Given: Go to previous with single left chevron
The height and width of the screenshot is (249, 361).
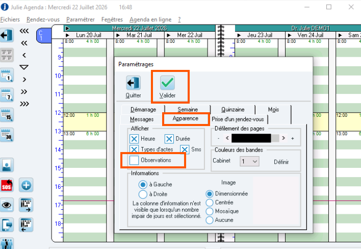Looking at the screenshot, I should pyautogui.click(x=24, y=55).
